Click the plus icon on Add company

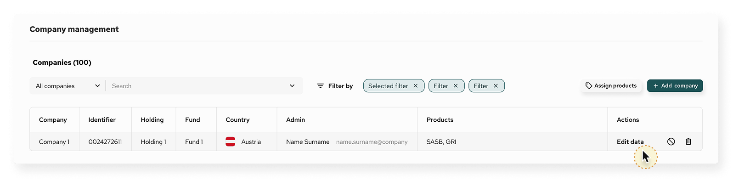(655, 86)
